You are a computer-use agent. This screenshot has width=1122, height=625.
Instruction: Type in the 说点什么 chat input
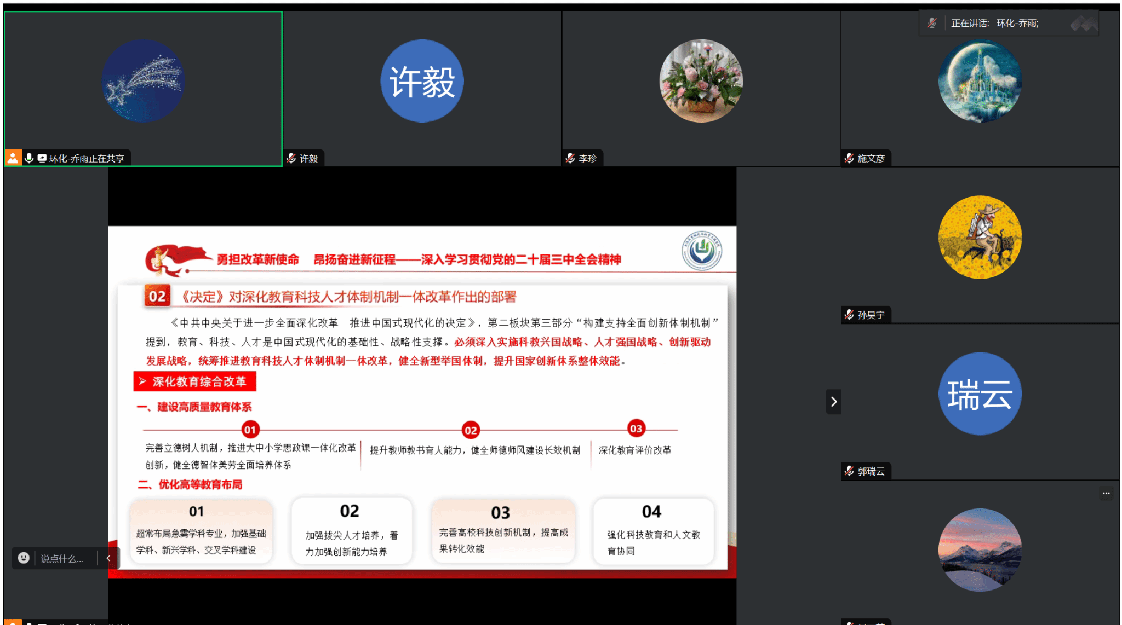click(x=61, y=559)
